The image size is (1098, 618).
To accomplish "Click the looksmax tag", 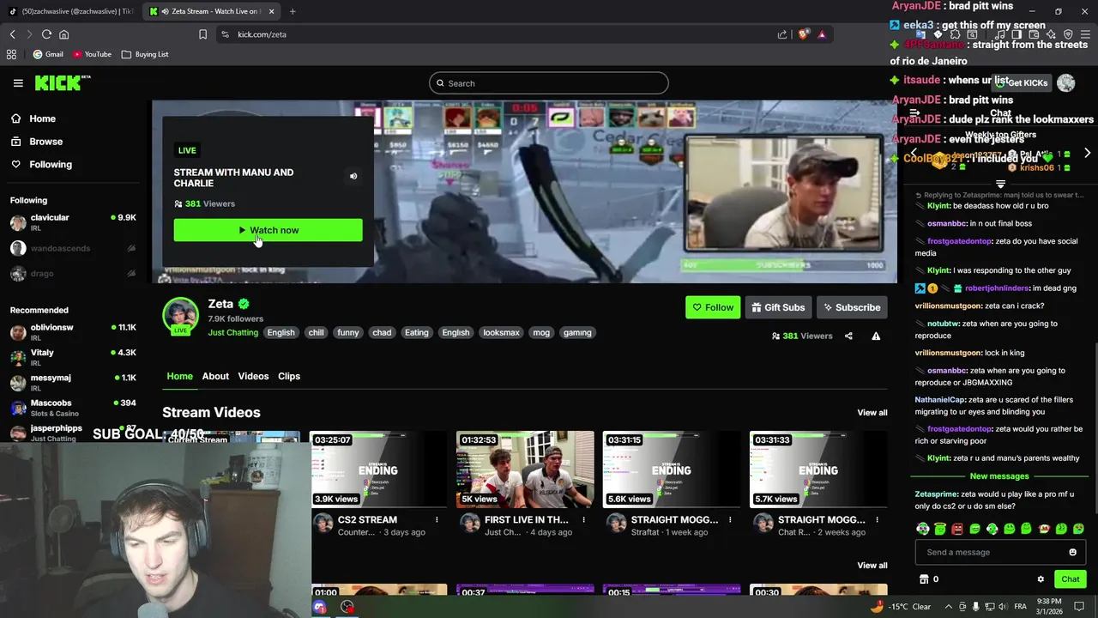I will [x=501, y=332].
